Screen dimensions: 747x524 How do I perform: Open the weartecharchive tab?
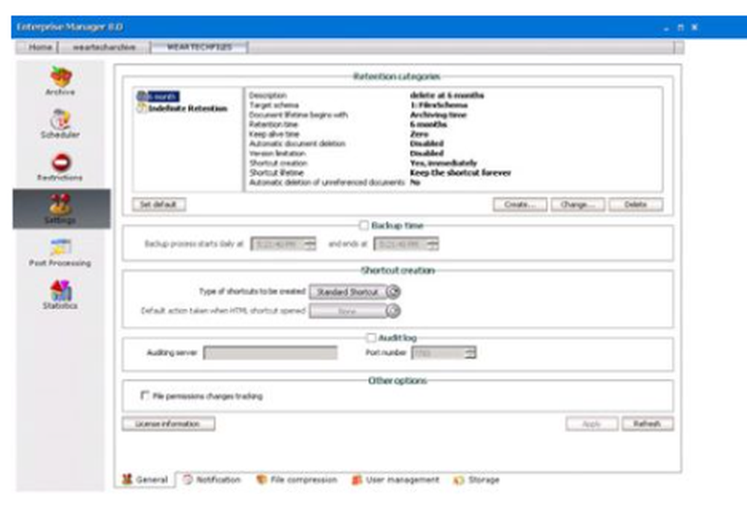click(x=104, y=47)
